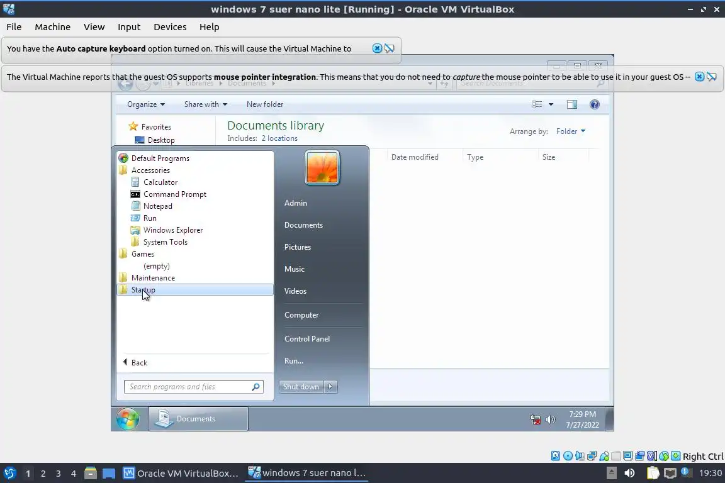
Task: Open the VirtualBox Help menu
Action: [210, 27]
